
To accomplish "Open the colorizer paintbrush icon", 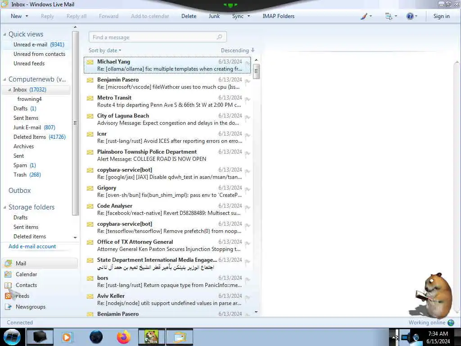I will click(x=364, y=16).
